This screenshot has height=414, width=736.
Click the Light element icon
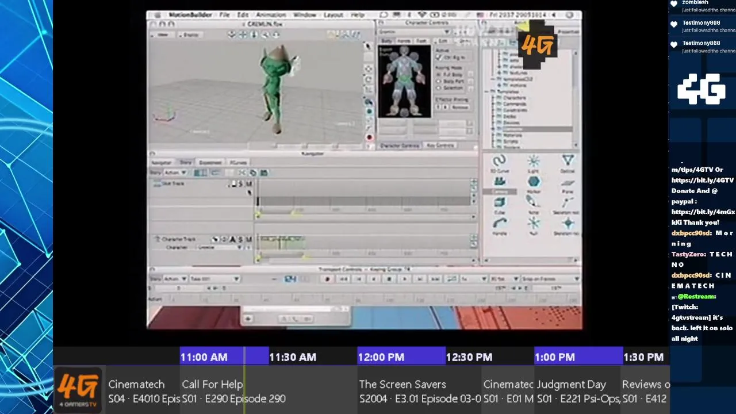coord(534,161)
